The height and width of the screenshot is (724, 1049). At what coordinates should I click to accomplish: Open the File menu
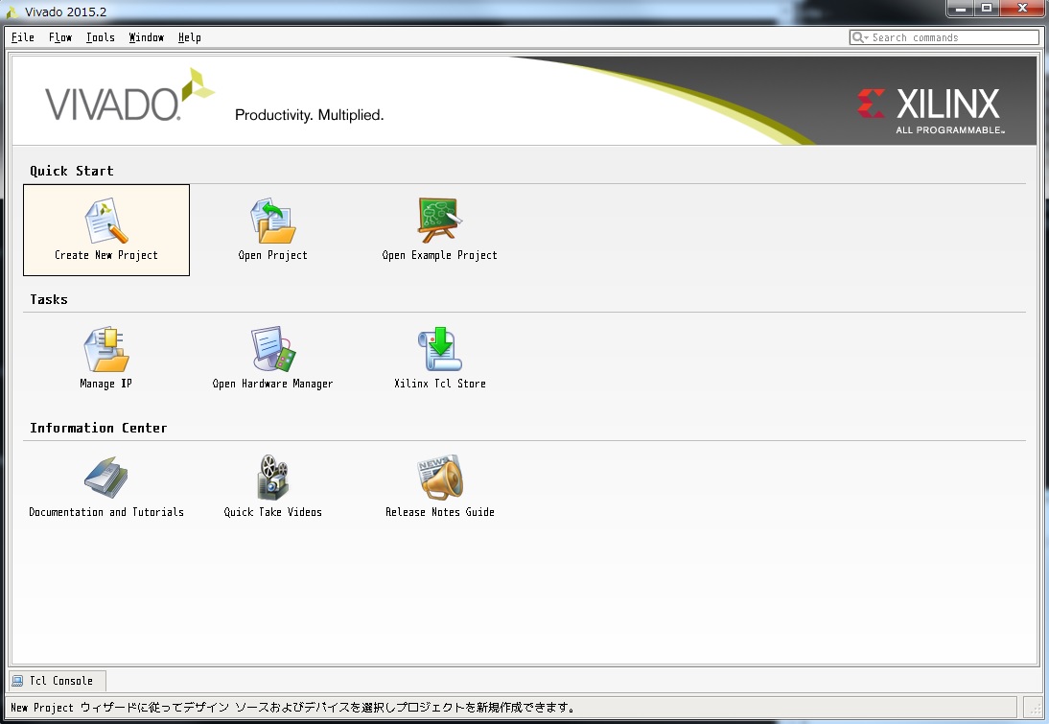[x=23, y=37]
